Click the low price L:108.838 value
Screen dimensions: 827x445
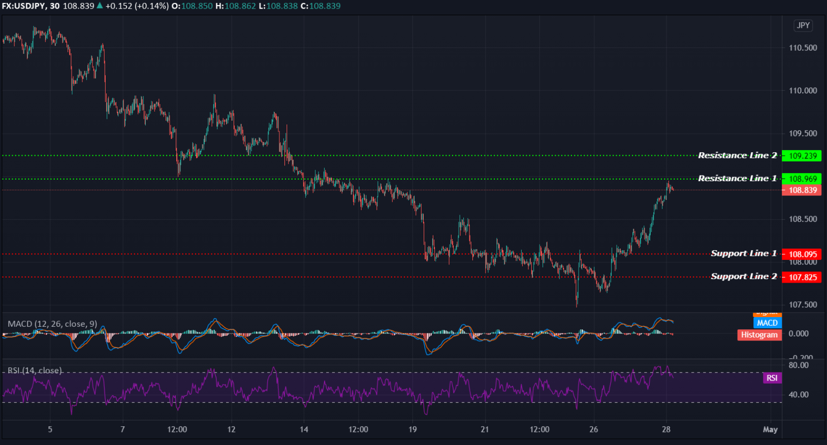pos(278,6)
